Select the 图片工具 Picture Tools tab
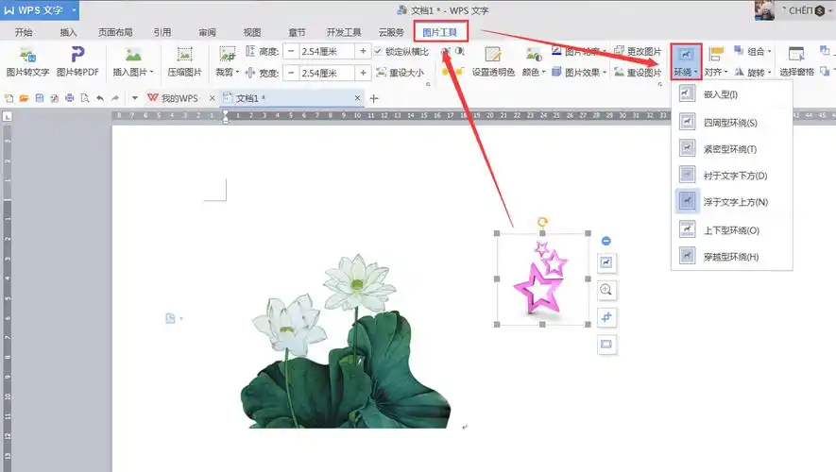836x472 pixels. pyautogui.click(x=440, y=32)
